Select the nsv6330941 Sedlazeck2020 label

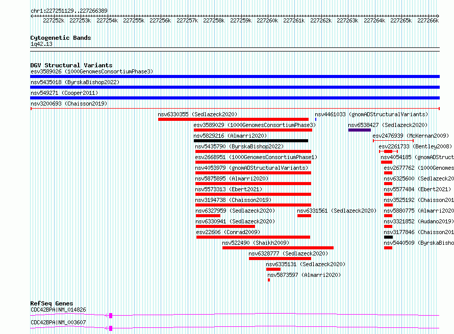235,221
